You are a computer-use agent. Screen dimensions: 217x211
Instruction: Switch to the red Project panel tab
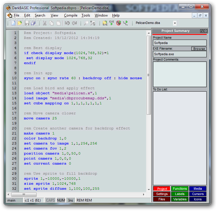coord(162,189)
